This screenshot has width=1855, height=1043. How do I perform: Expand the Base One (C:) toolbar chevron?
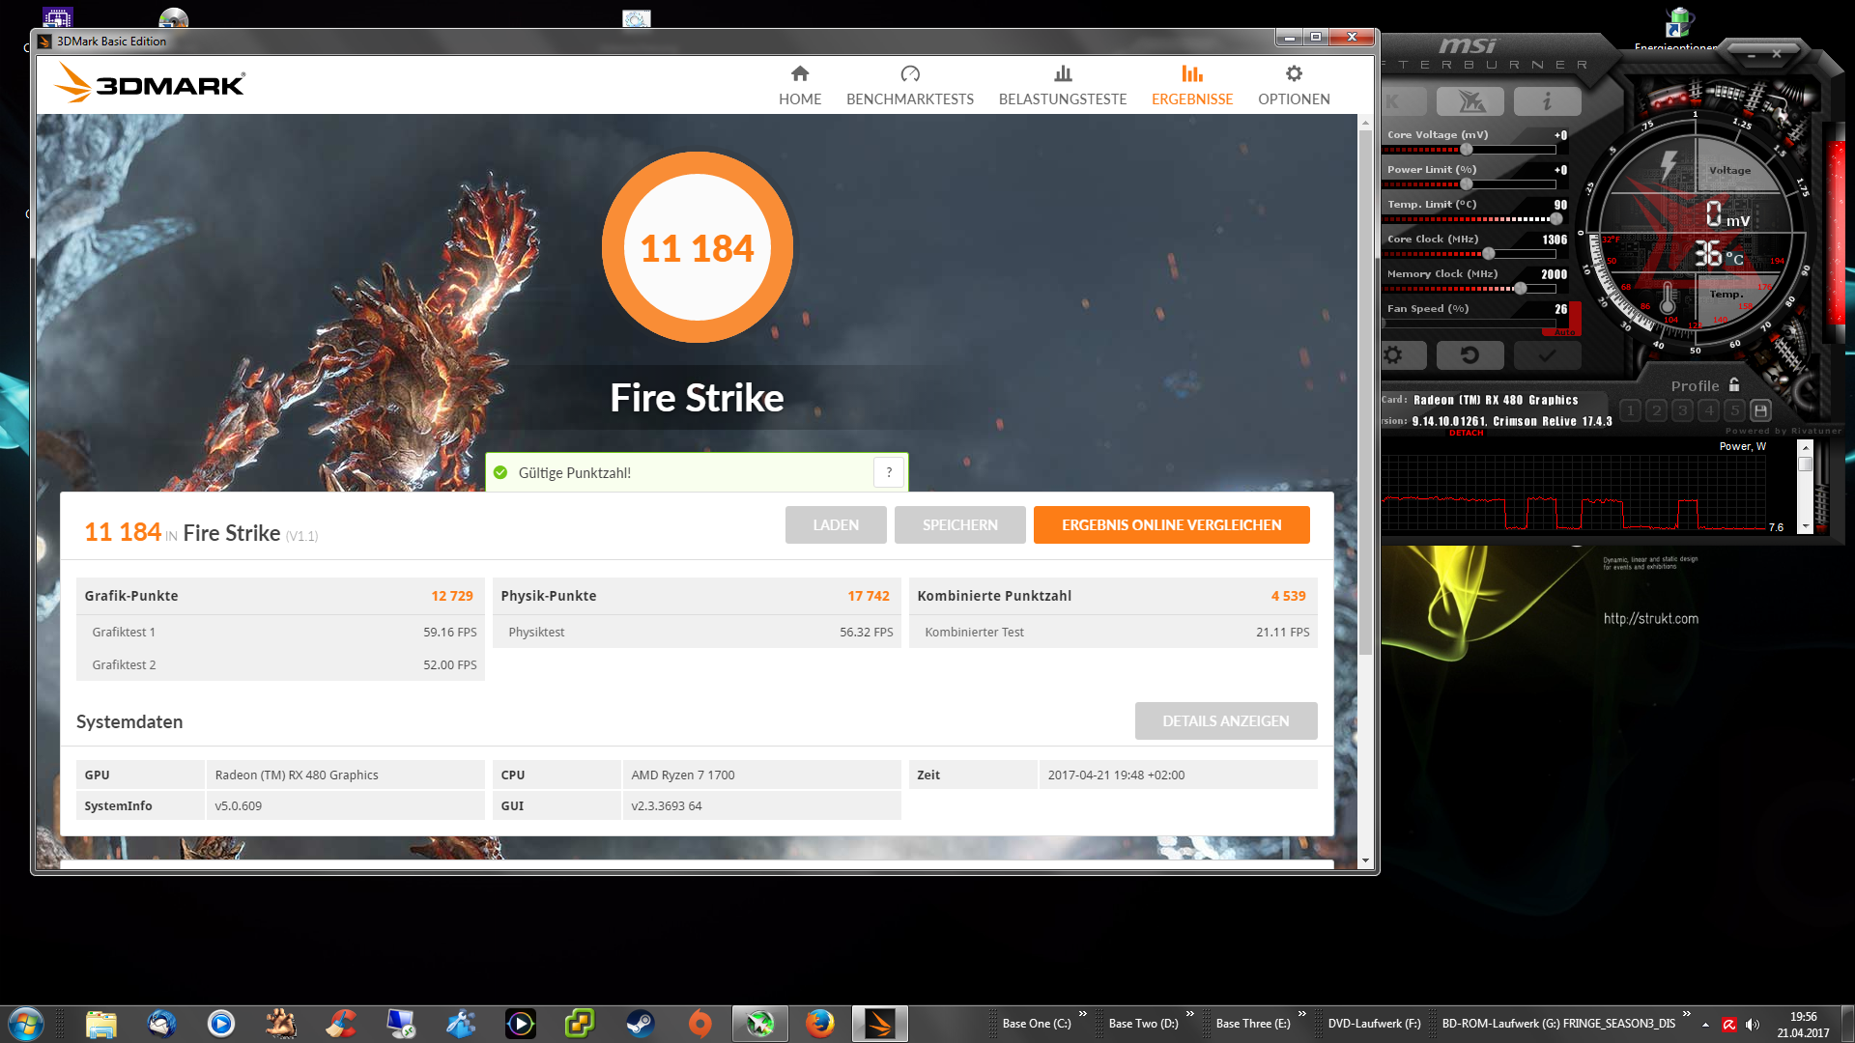point(1083,1014)
